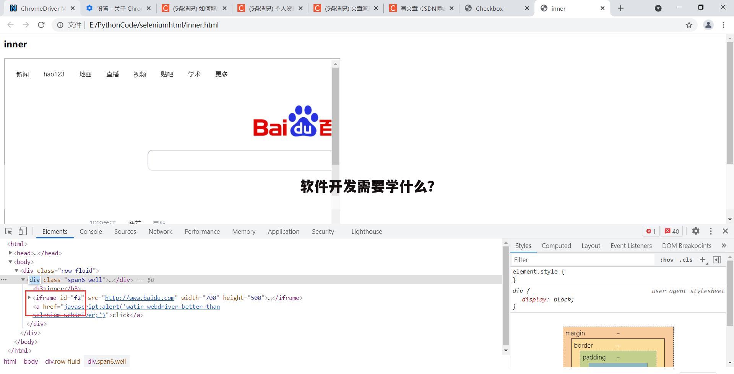The height and width of the screenshot is (374, 734).
Task: Click the http://www.baidu.com src link
Action: pos(140,298)
